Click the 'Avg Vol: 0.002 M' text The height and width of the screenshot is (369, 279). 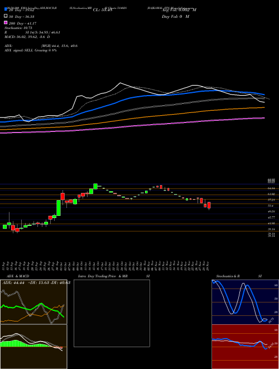click(x=179, y=10)
